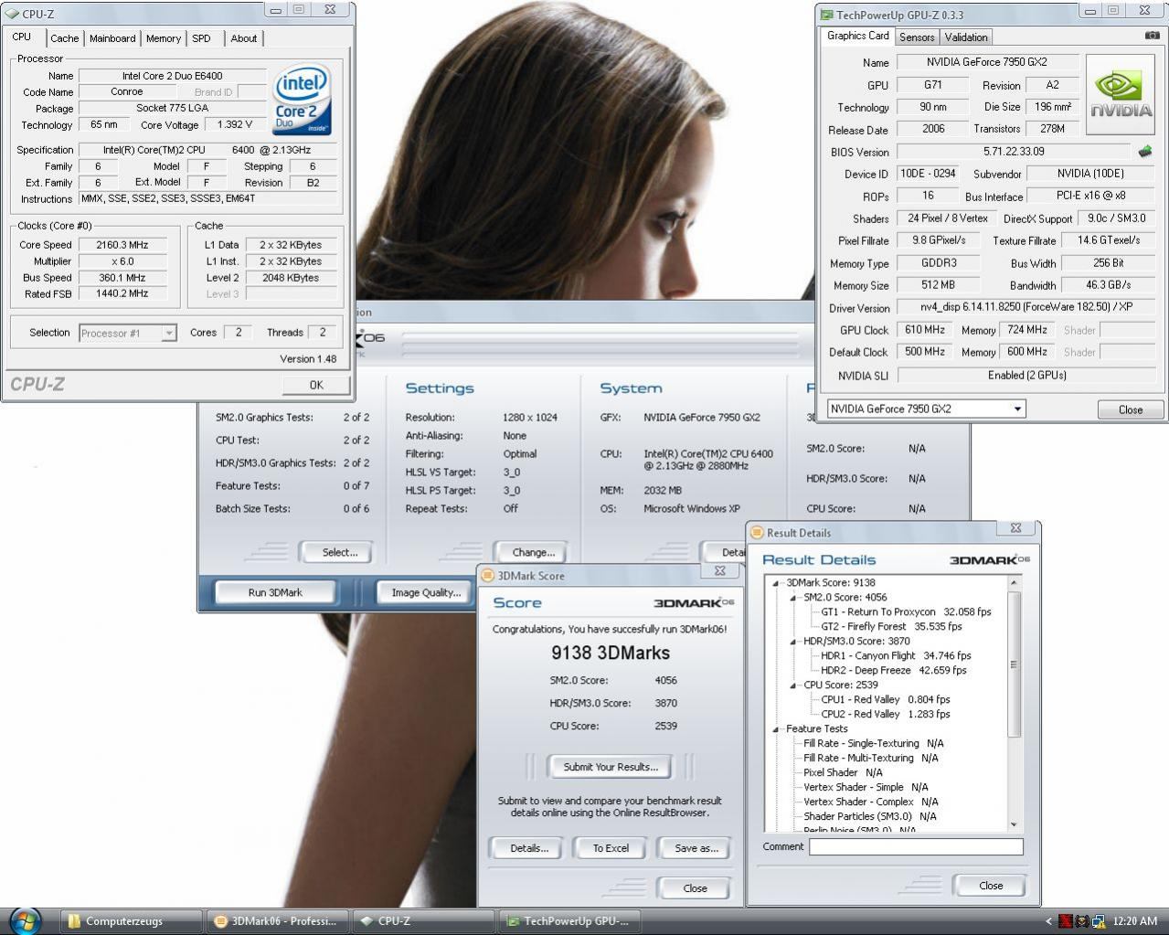Collapse the HDR/SM3.0 Score tree node
The image size is (1169, 935).
(793, 642)
